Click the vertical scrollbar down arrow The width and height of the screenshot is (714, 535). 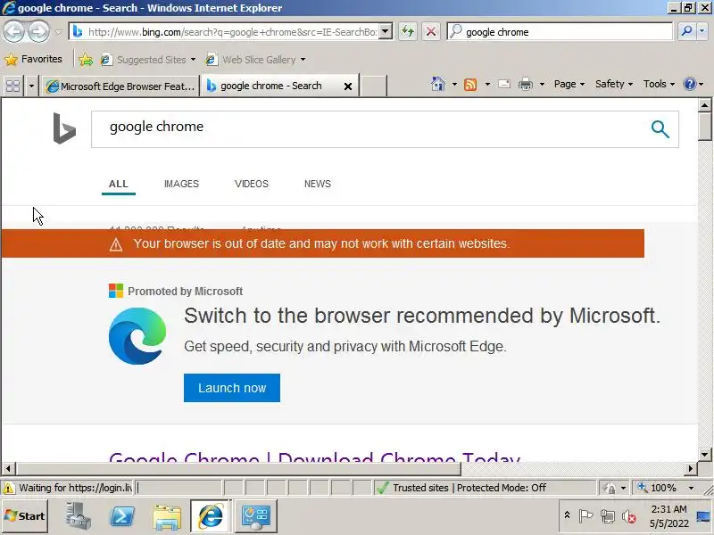pos(704,454)
